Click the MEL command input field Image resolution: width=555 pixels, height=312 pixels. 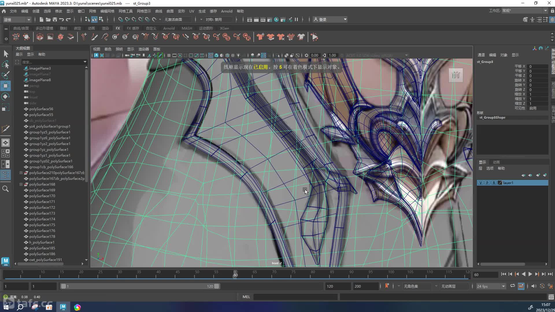[295, 297]
